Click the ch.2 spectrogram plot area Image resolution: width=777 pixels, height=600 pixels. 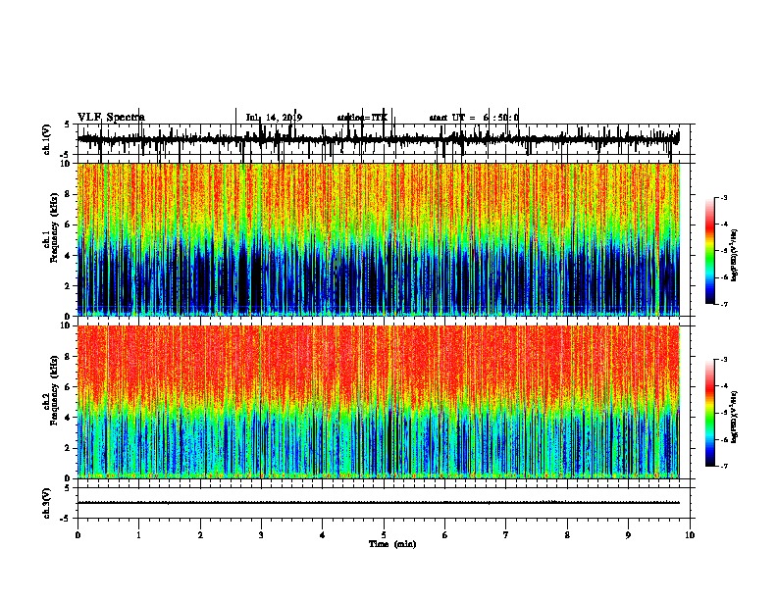379,402
